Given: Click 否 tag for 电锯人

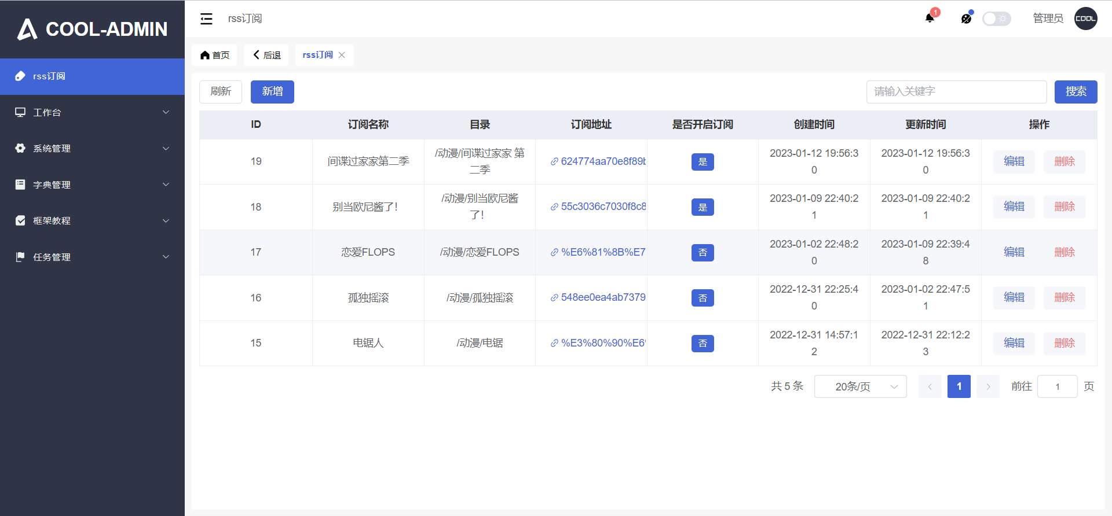Looking at the screenshot, I should point(703,344).
